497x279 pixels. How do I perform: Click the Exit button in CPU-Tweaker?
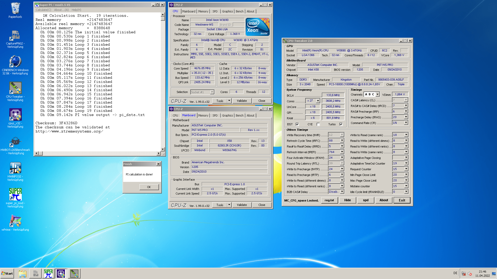(x=402, y=200)
